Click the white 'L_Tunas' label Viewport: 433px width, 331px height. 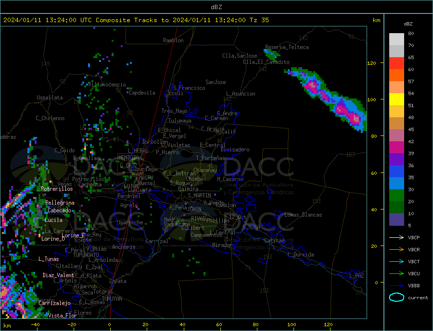[x=49, y=259]
